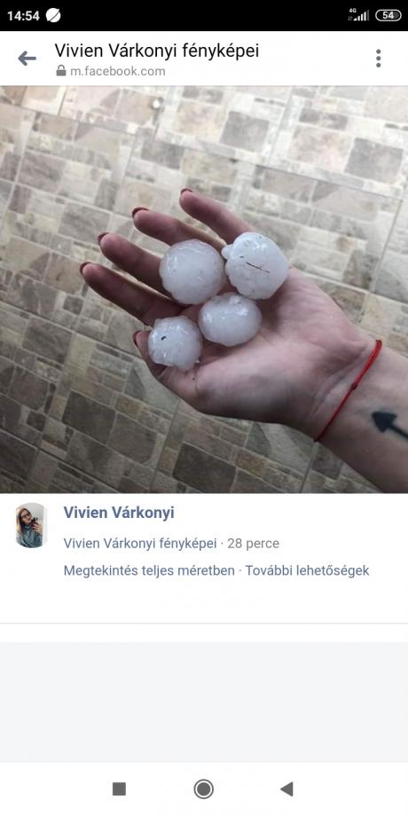Click További lehetőségek link

307,570
